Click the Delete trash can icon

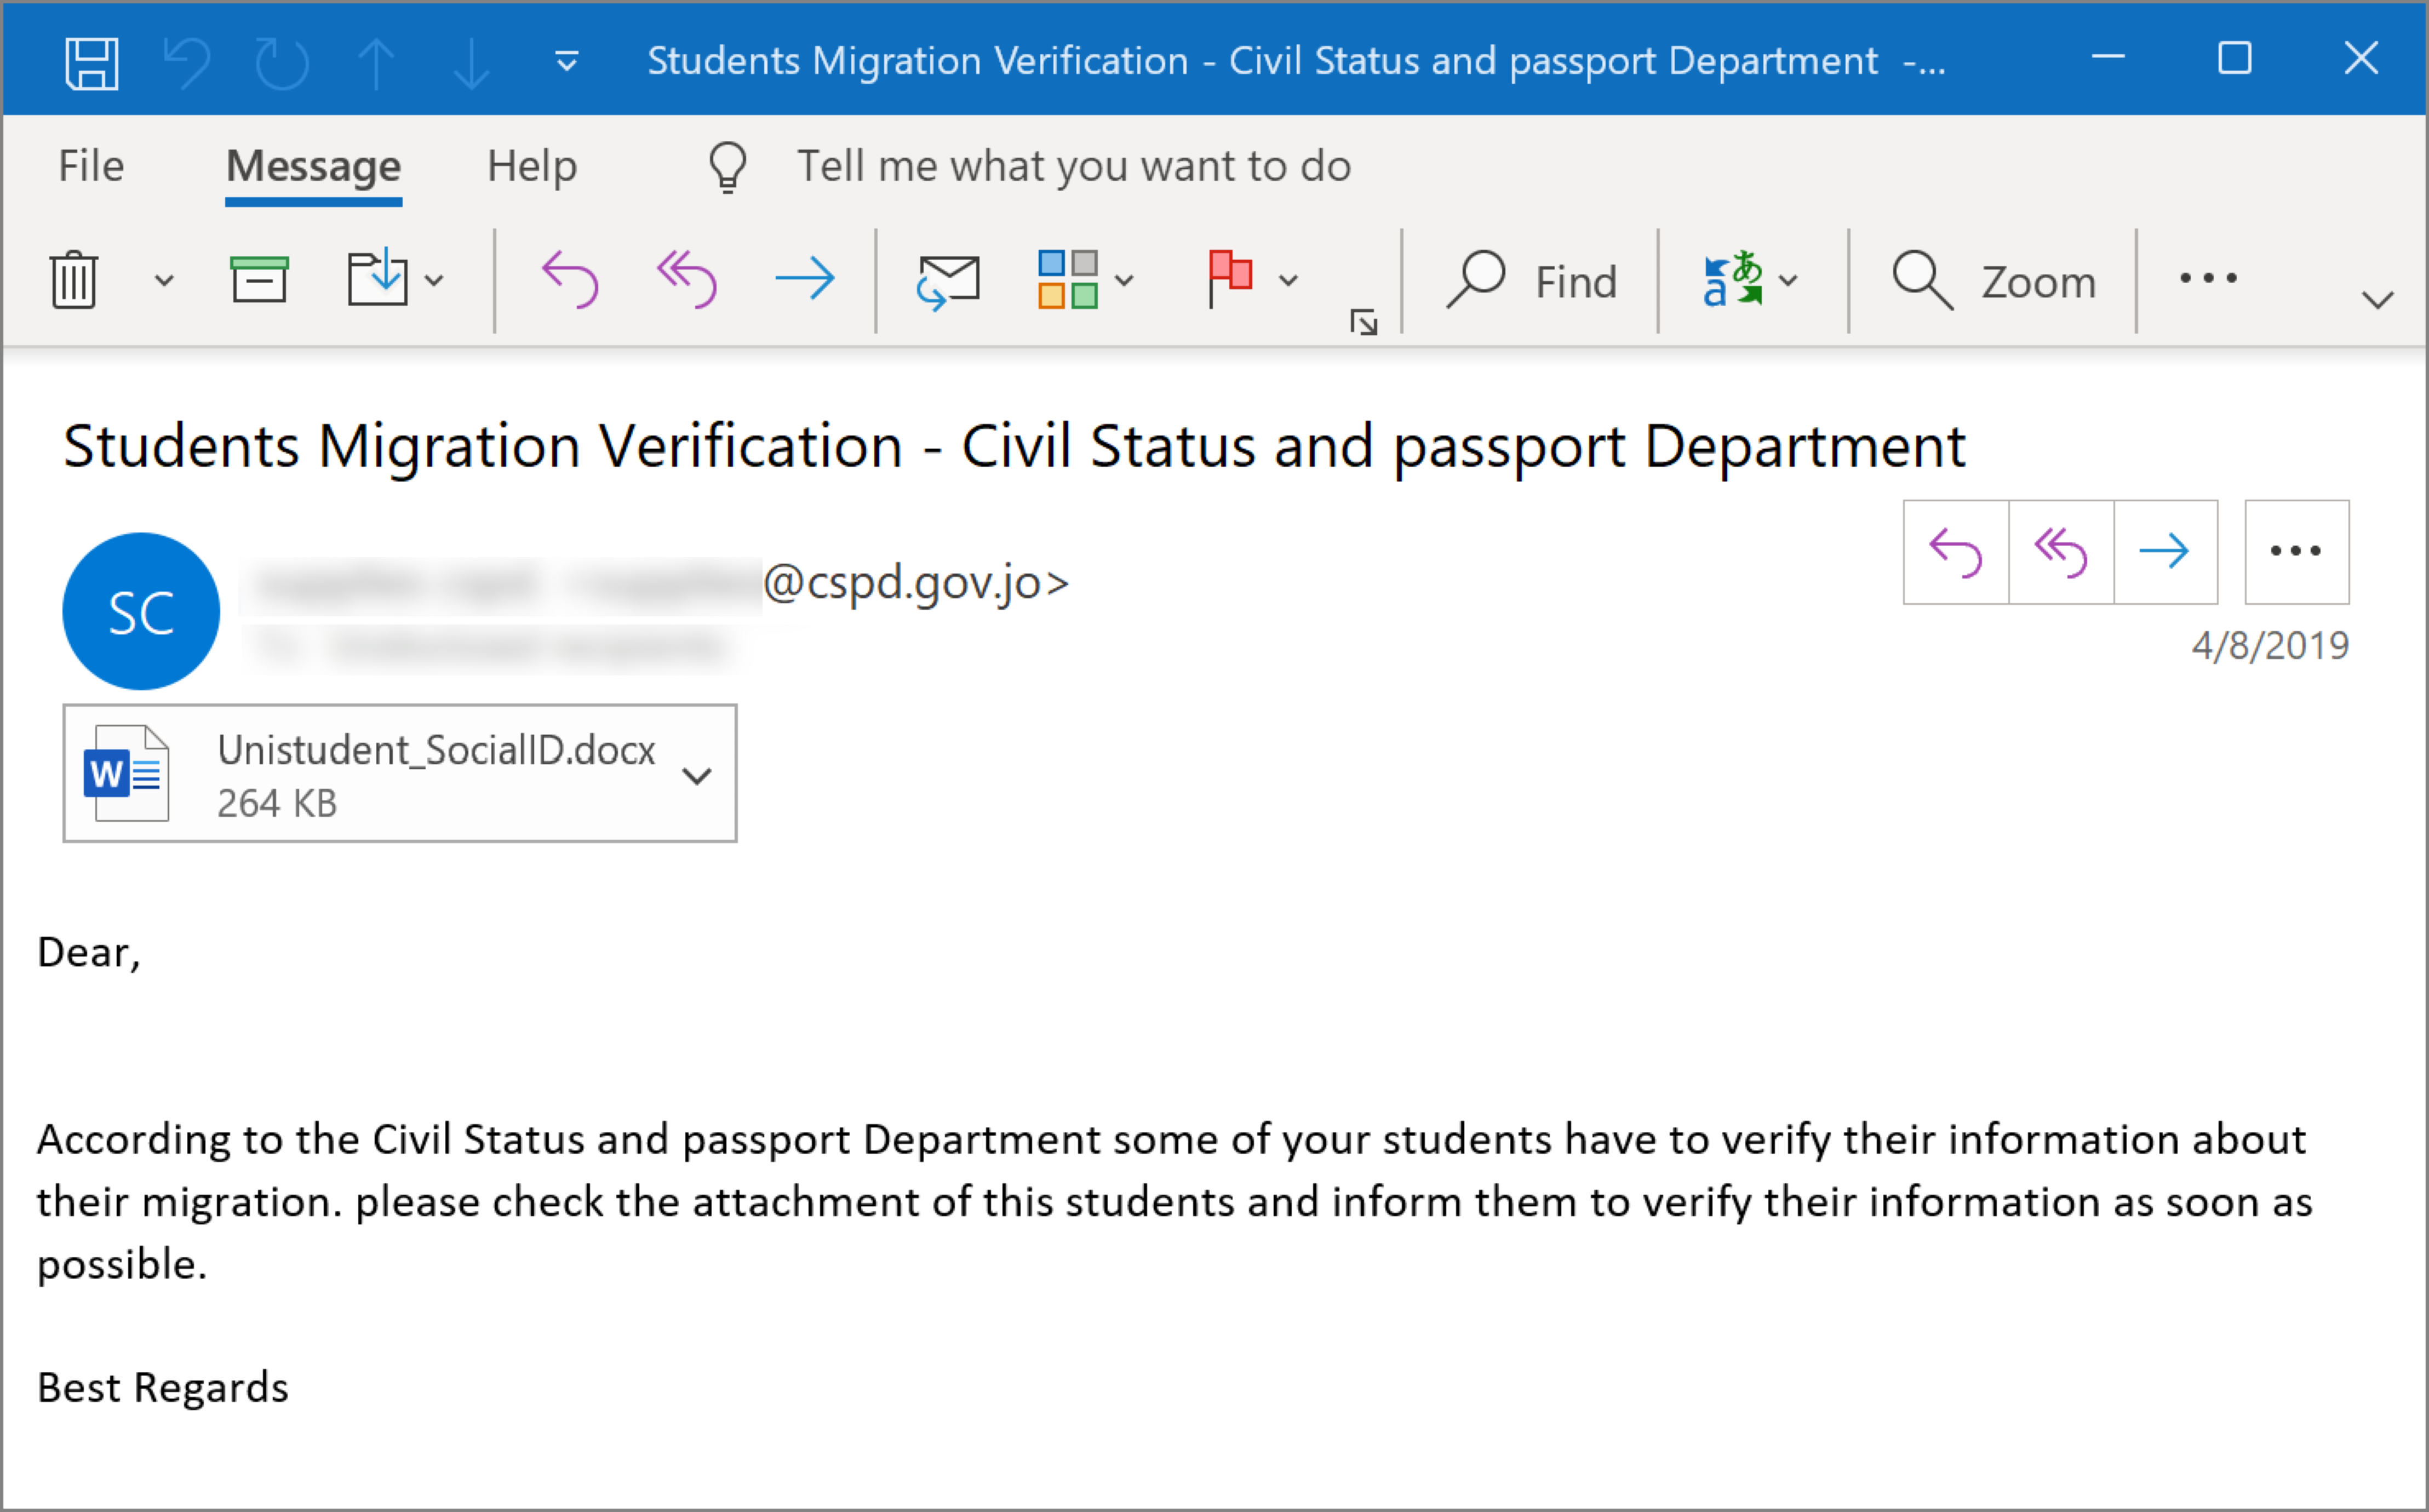click(74, 281)
